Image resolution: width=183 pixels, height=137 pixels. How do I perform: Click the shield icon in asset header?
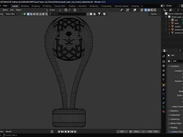coord(104,14)
